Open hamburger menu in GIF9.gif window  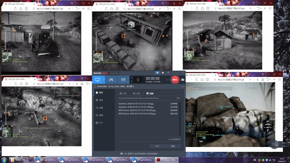[270, 8]
